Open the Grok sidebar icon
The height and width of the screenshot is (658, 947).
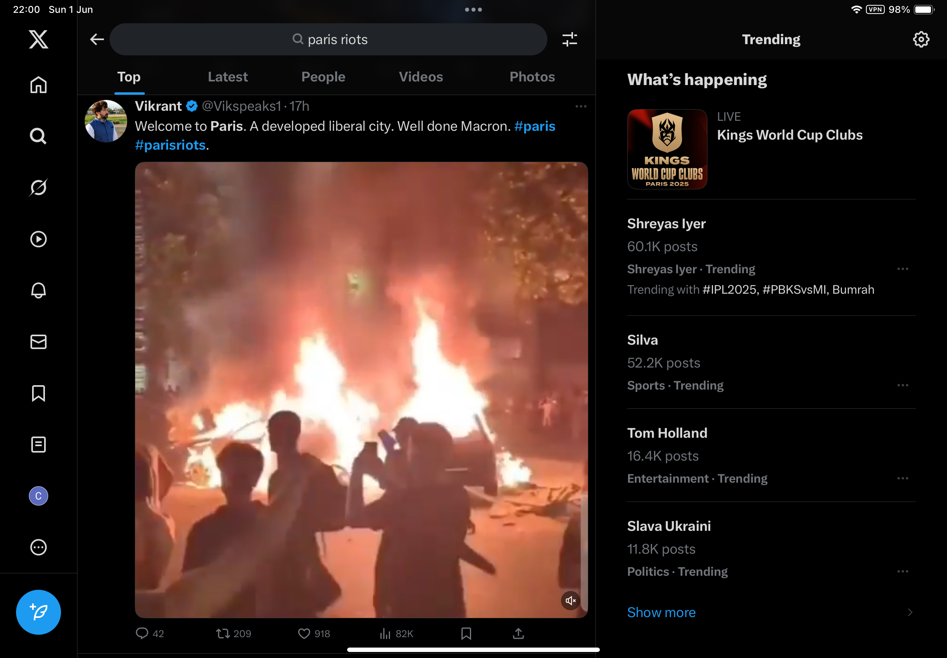tap(39, 188)
